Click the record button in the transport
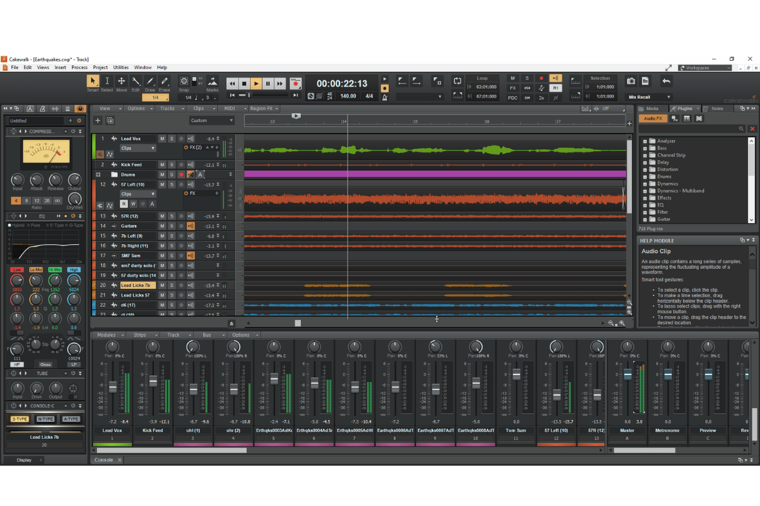The width and height of the screenshot is (760, 506). click(295, 83)
